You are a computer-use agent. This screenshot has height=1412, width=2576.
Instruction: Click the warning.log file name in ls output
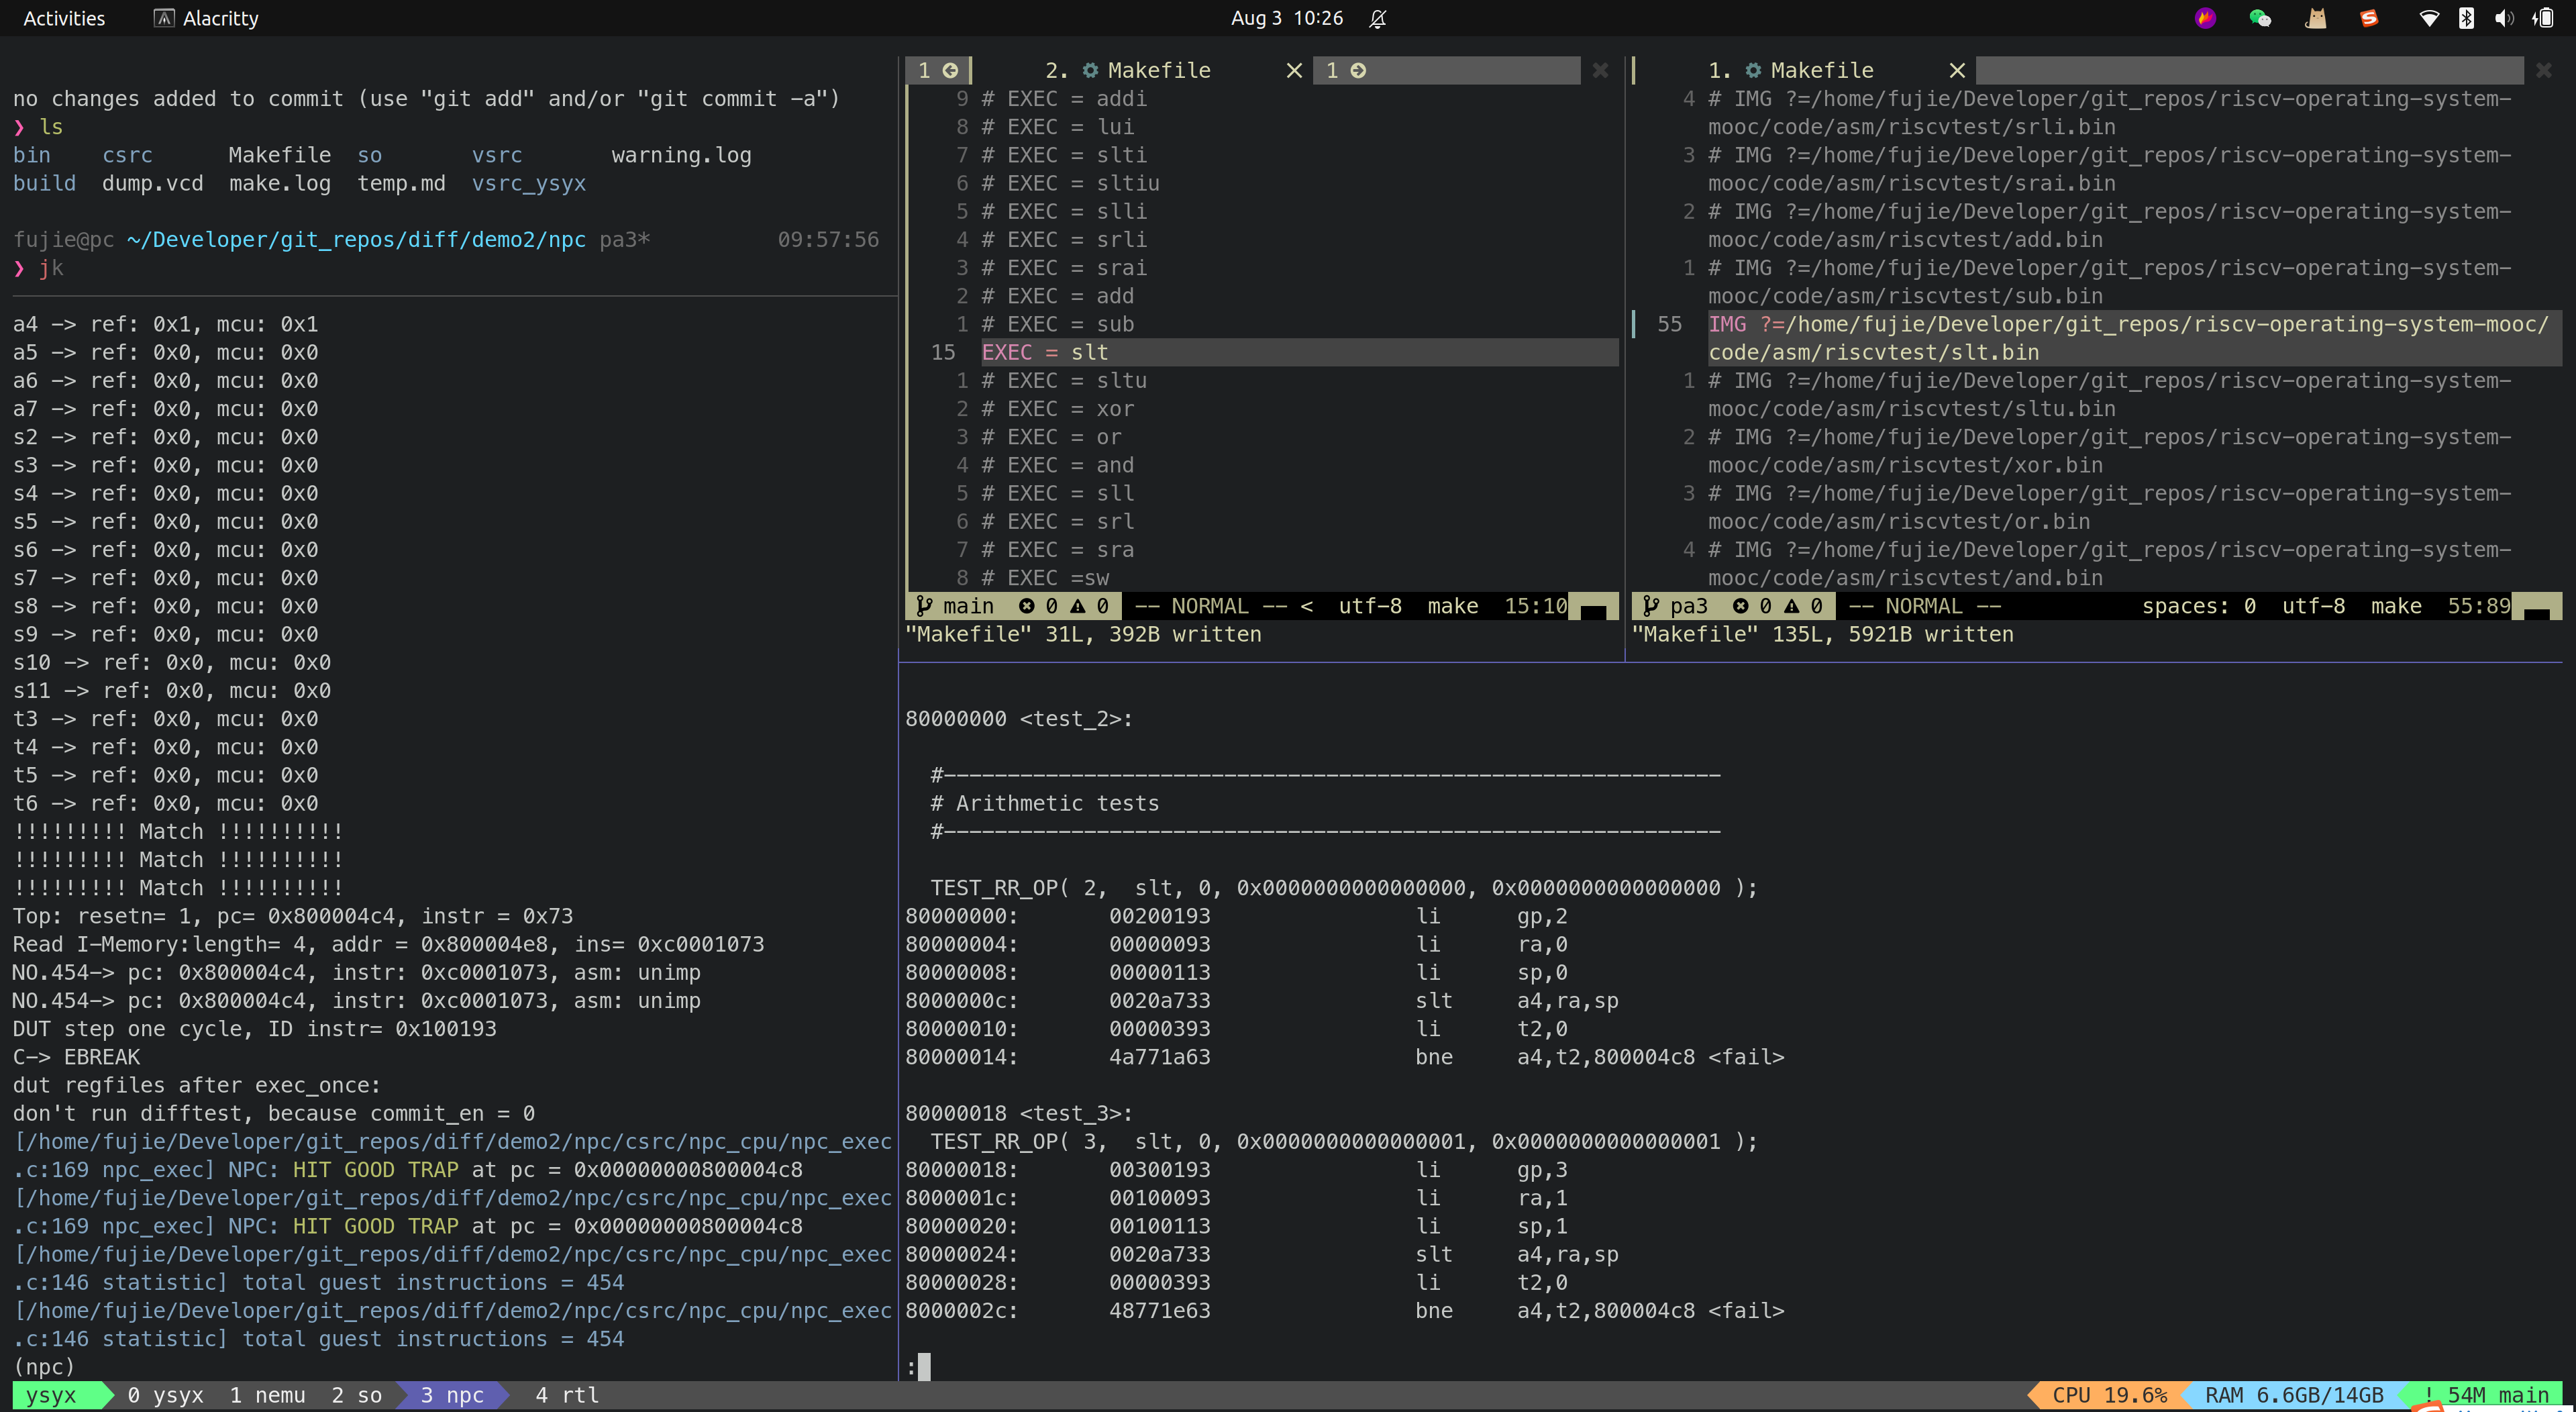[681, 155]
